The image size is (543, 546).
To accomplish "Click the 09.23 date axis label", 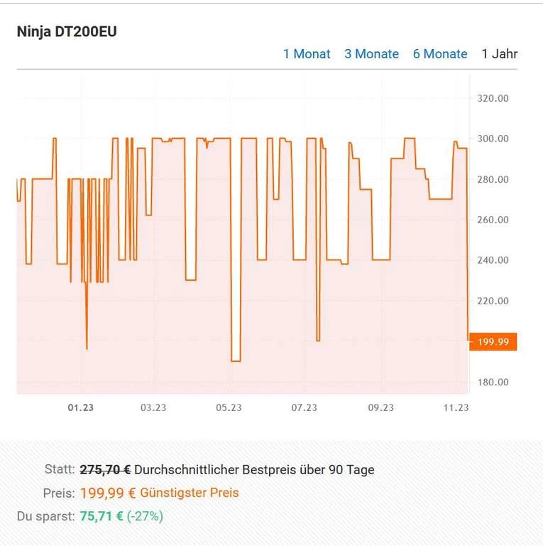I will 380,407.
